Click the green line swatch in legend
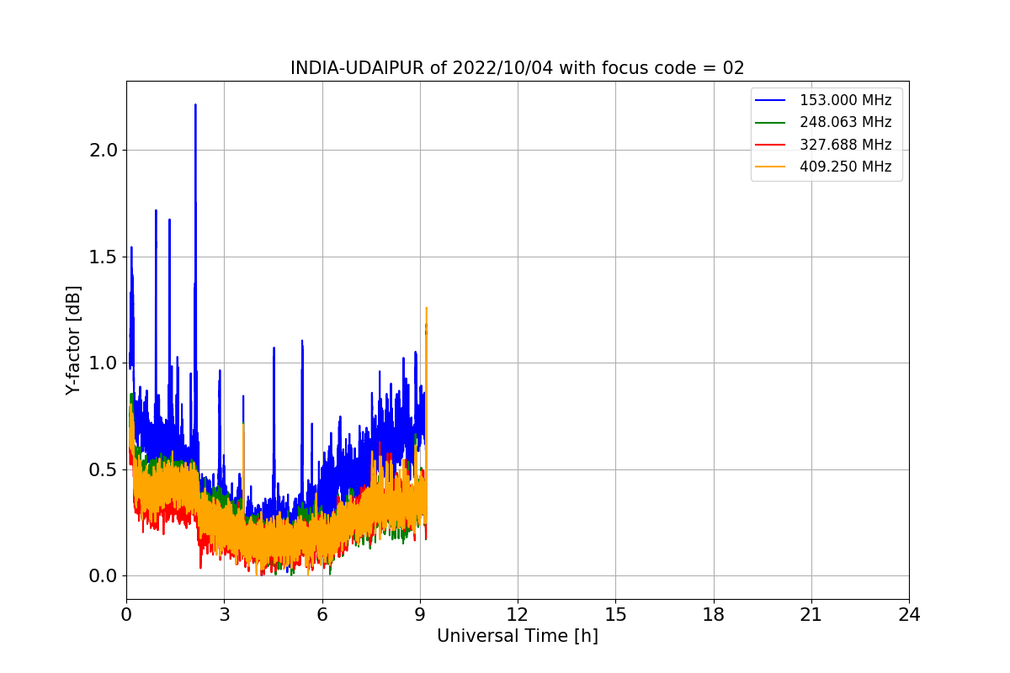Screen dimensions: 1010x673 [x=770, y=123]
